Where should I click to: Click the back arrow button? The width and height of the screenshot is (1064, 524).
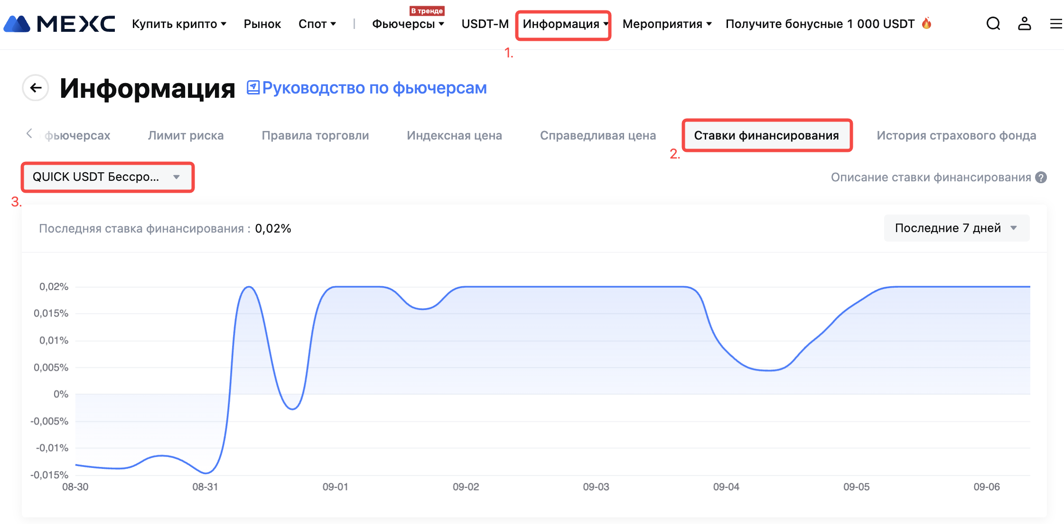[36, 88]
